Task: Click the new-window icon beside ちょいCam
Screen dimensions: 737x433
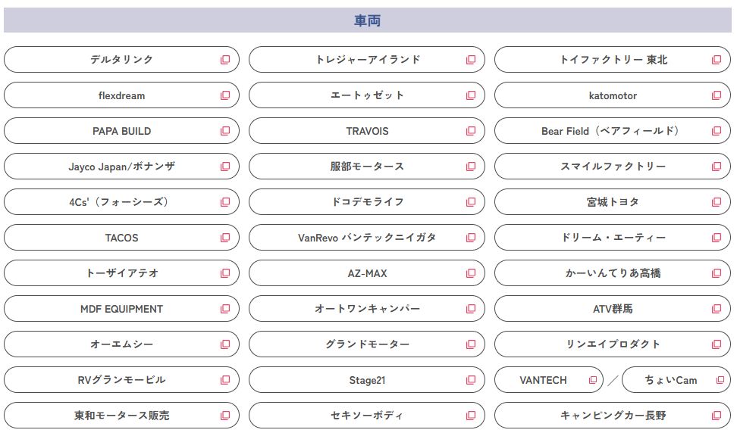Action: pos(720,380)
